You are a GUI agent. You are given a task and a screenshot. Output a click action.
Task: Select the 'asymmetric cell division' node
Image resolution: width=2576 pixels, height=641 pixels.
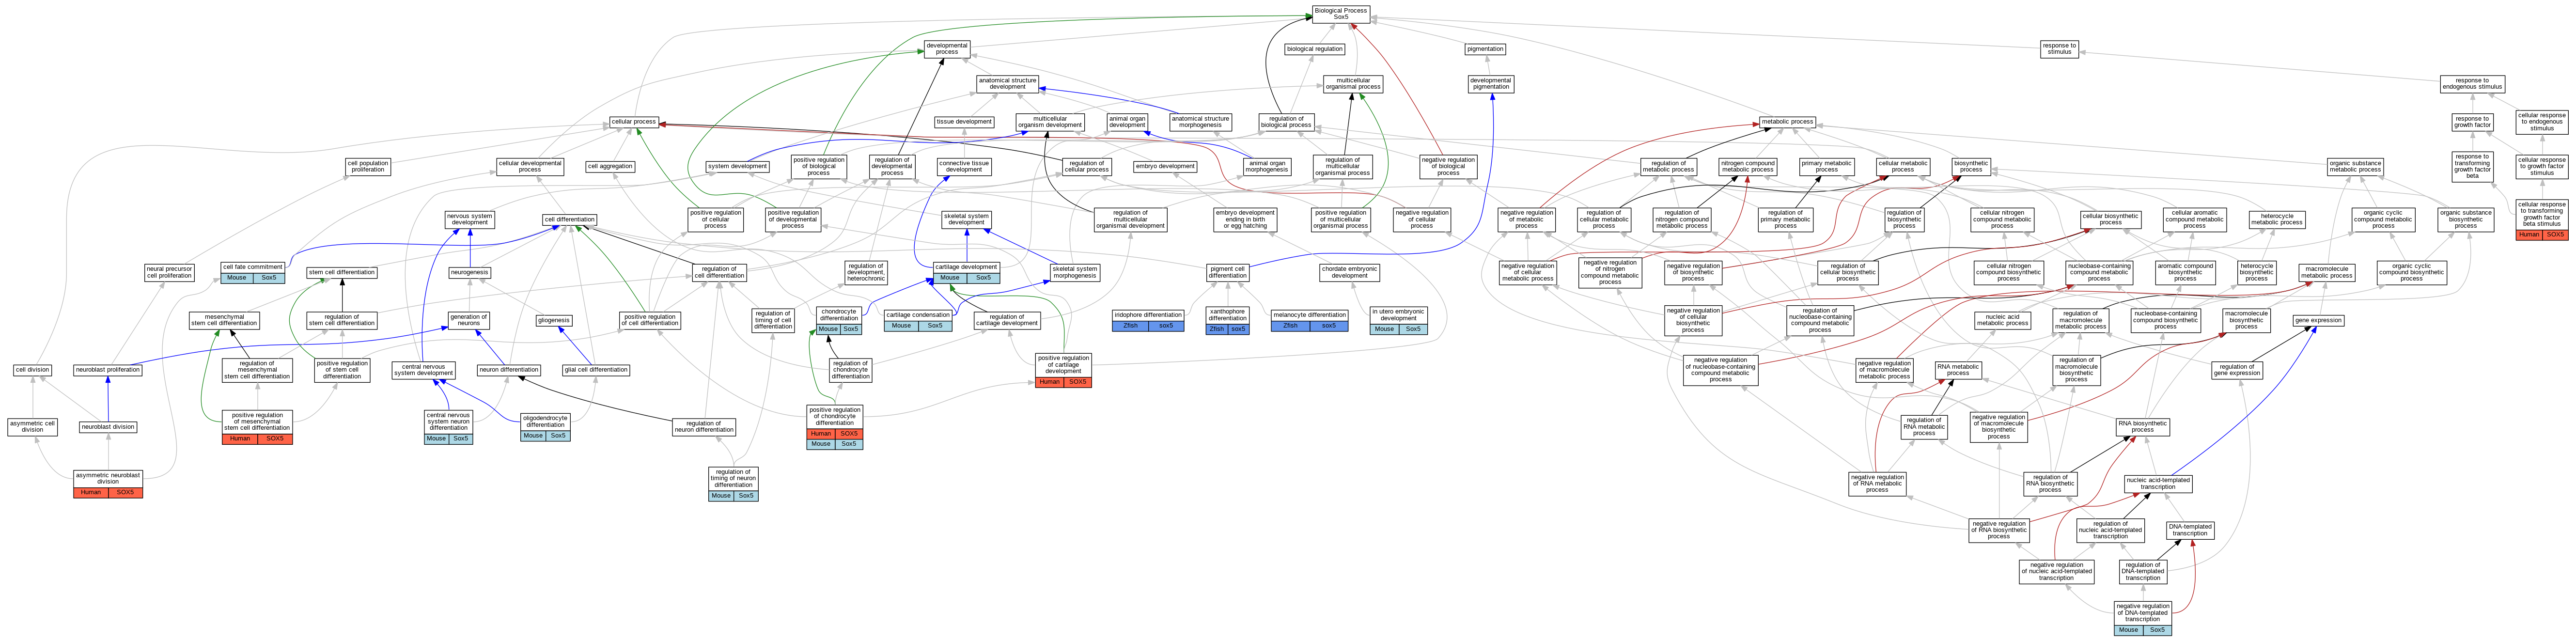(33, 427)
